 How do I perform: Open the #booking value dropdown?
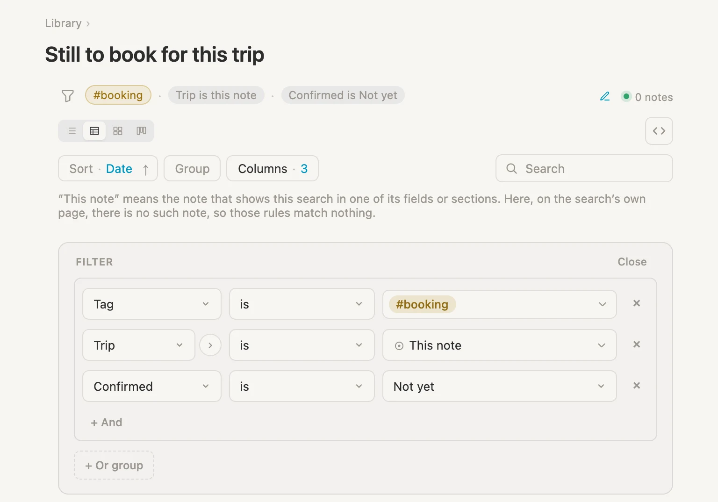500,304
